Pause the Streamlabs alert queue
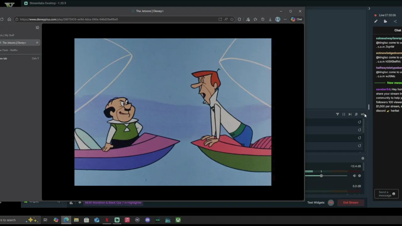Screen dimensions: 402x226 344,114
